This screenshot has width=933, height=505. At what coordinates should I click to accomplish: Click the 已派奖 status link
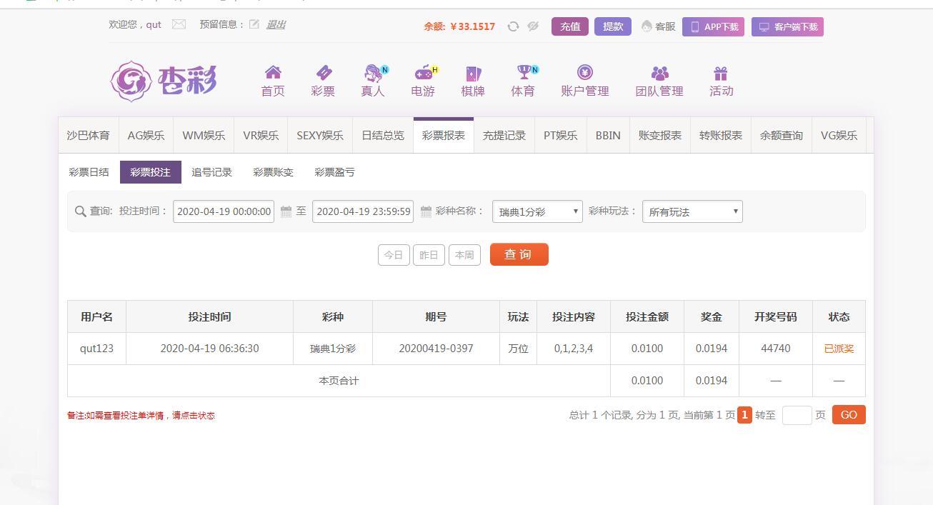tap(839, 349)
